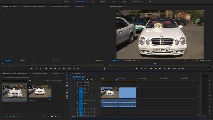This screenshot has width=213, height=120.
Task: Export frame with Program monitor camera icon
Action: point(183,69)
